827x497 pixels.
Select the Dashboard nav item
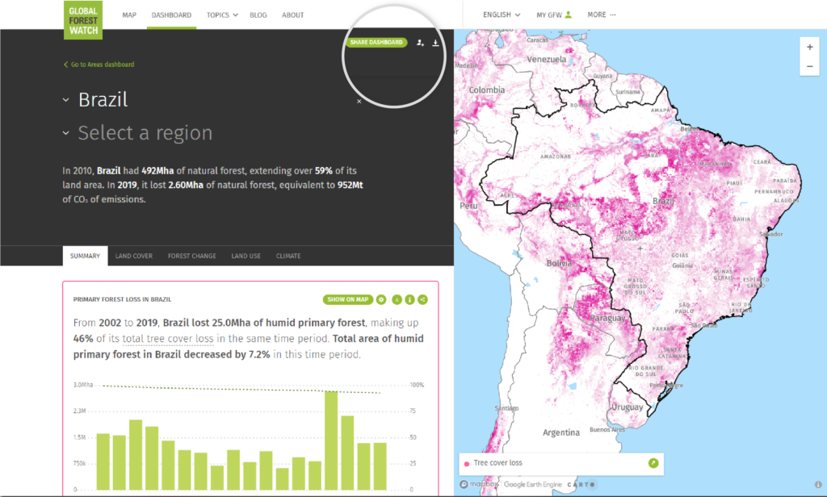coord(171,15)
